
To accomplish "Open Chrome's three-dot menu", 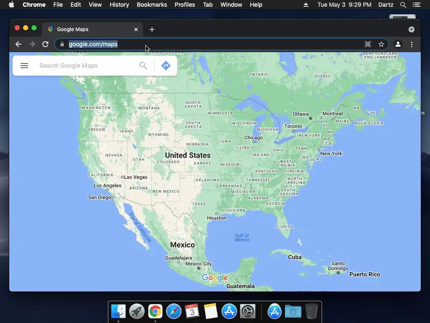I will click(x=412, y=44).
